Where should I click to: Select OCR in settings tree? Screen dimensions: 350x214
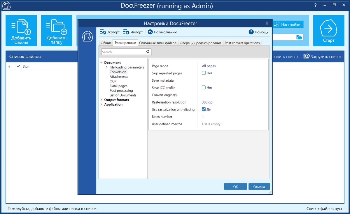[x=113, y=81]
